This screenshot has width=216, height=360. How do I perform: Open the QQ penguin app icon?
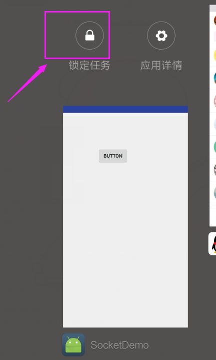213,244
